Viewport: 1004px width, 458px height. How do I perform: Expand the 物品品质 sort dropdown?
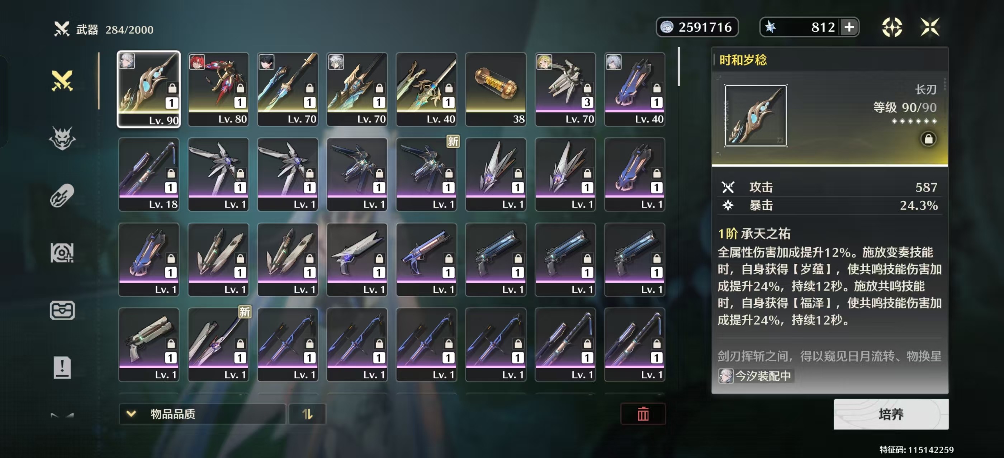[202, 414]
